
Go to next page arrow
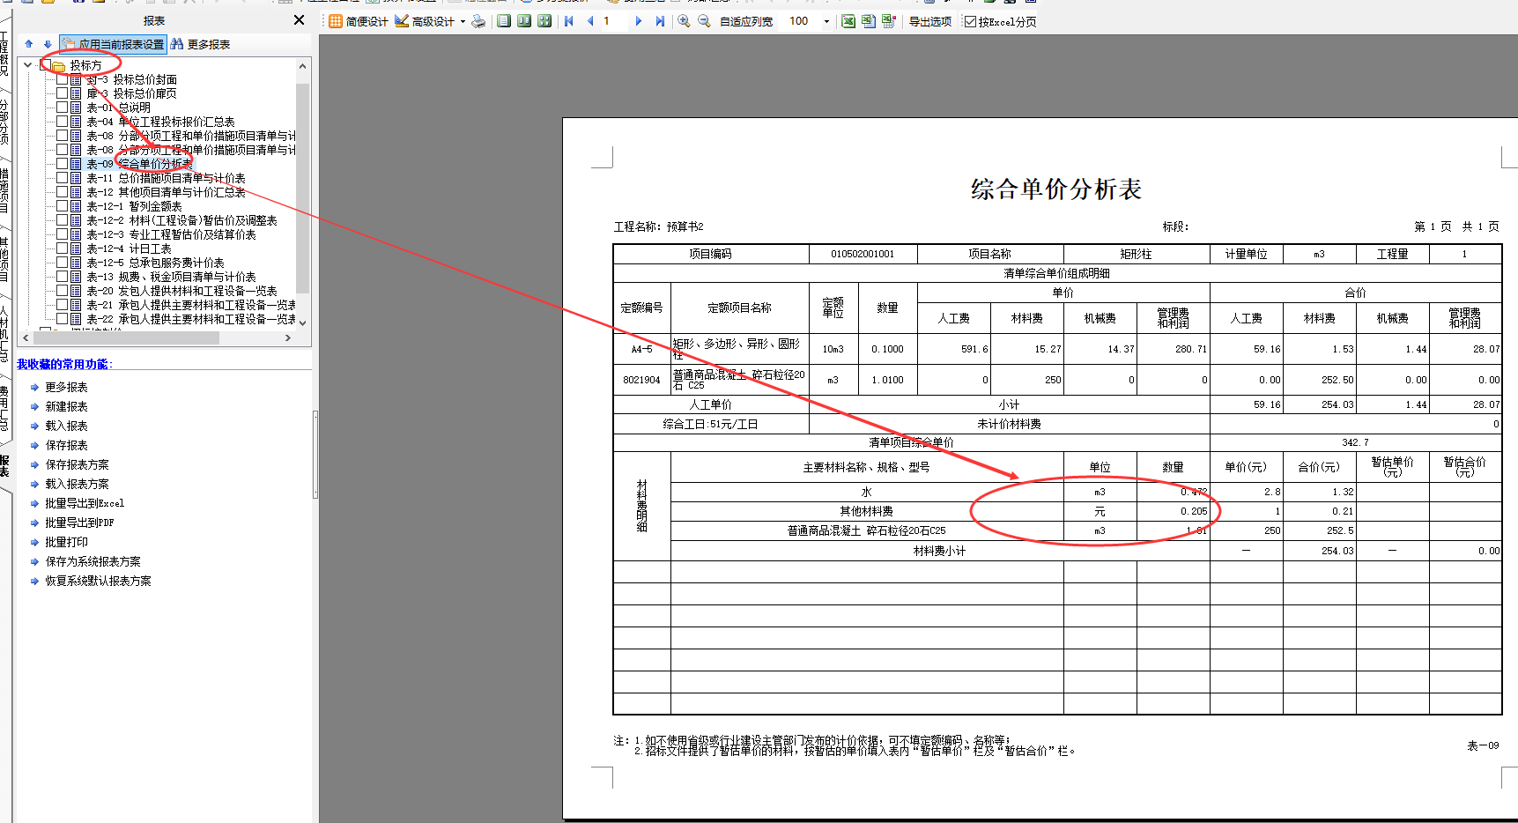[x=639, y=21]
